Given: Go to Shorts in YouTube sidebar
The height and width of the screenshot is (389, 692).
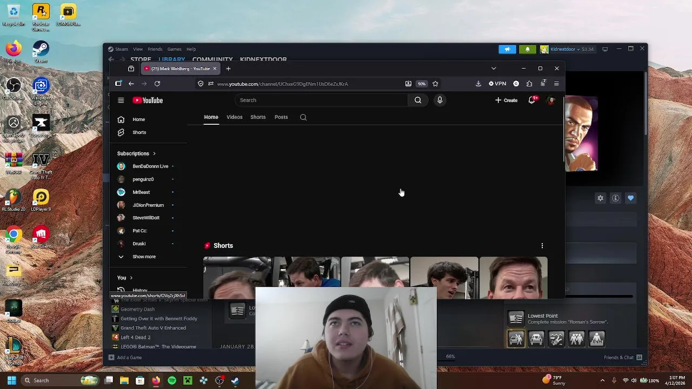Looking at the screenshot, I should [139, 132].
